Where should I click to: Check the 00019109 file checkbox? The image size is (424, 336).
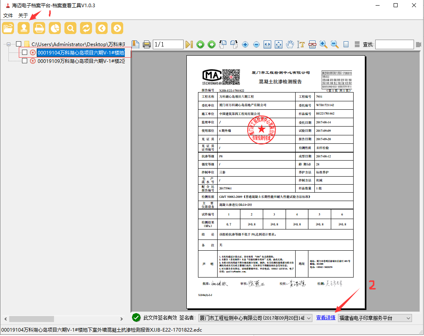tap(25, 60)
